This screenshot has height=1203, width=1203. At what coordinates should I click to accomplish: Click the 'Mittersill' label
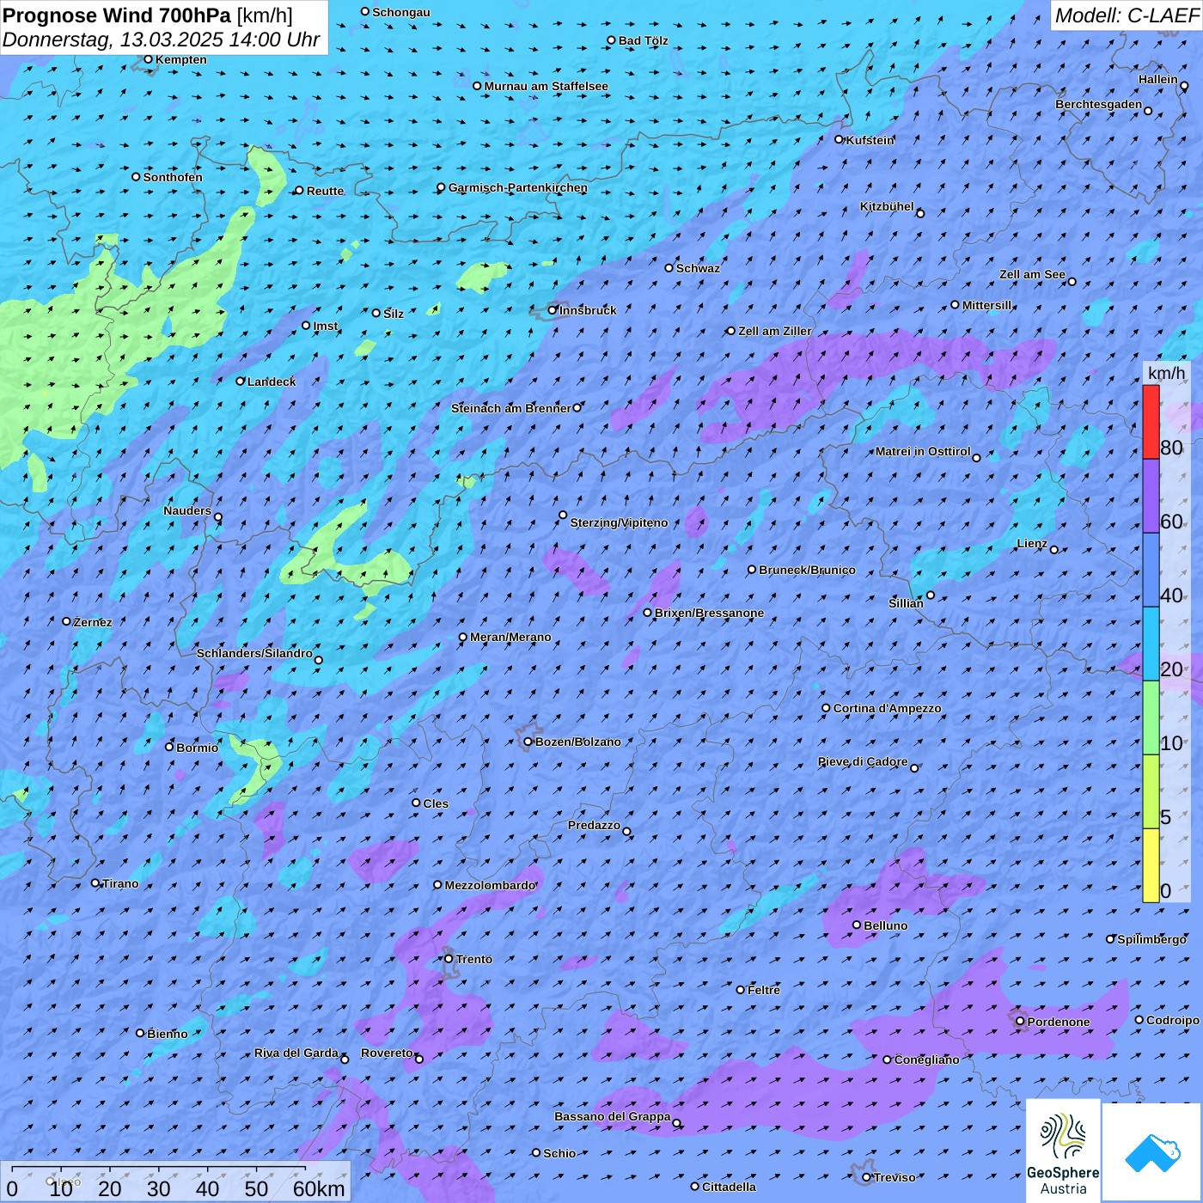[x=987, y=305]
